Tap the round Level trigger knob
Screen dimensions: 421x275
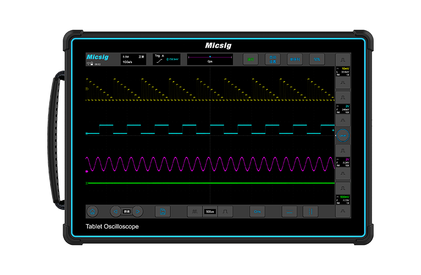tap(343, 136)
